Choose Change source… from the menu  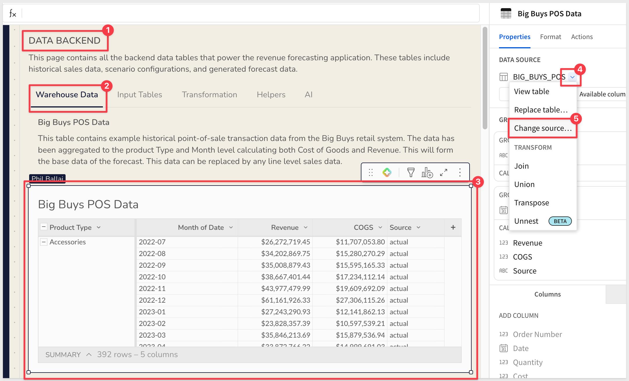pos(543,128)
